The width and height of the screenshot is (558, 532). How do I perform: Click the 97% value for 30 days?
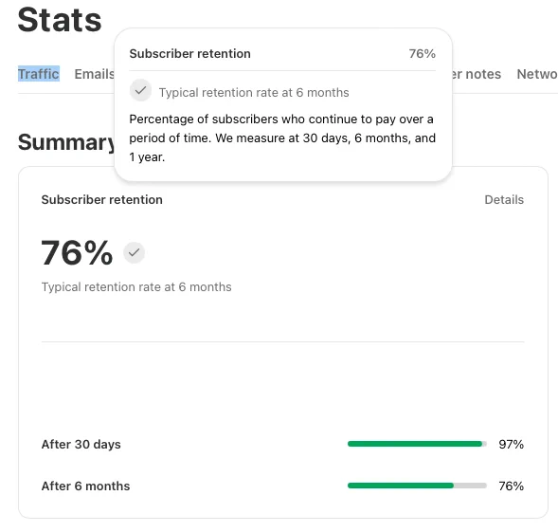pos(511,445)
